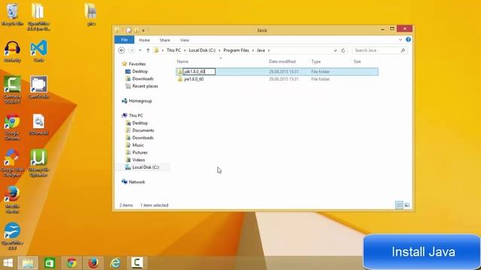Click Local Disk (C:) in address path
The height and width of the screenshot is (270, 481).
pyautogui.click(x=202, y=50)
